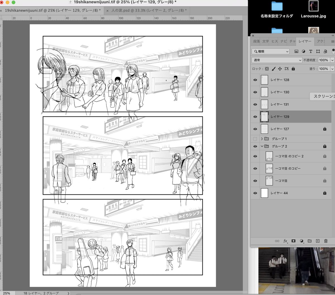Filter layers by adjustment layer icon

tap(303, 52)
